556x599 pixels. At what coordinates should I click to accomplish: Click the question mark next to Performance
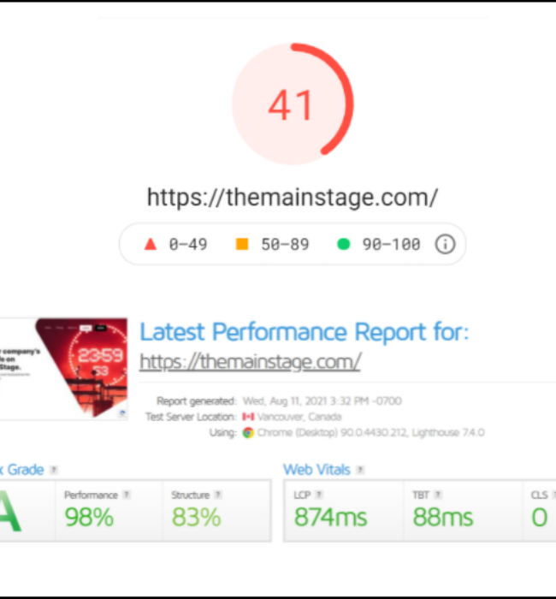127,495
